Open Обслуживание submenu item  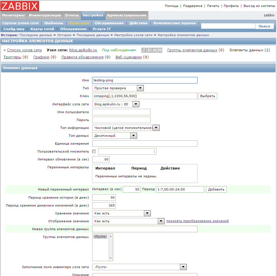click(x=109, y=23)
